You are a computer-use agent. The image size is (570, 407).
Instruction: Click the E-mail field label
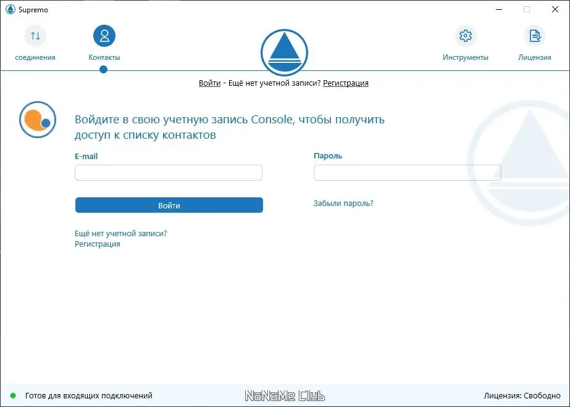(86, 156)
